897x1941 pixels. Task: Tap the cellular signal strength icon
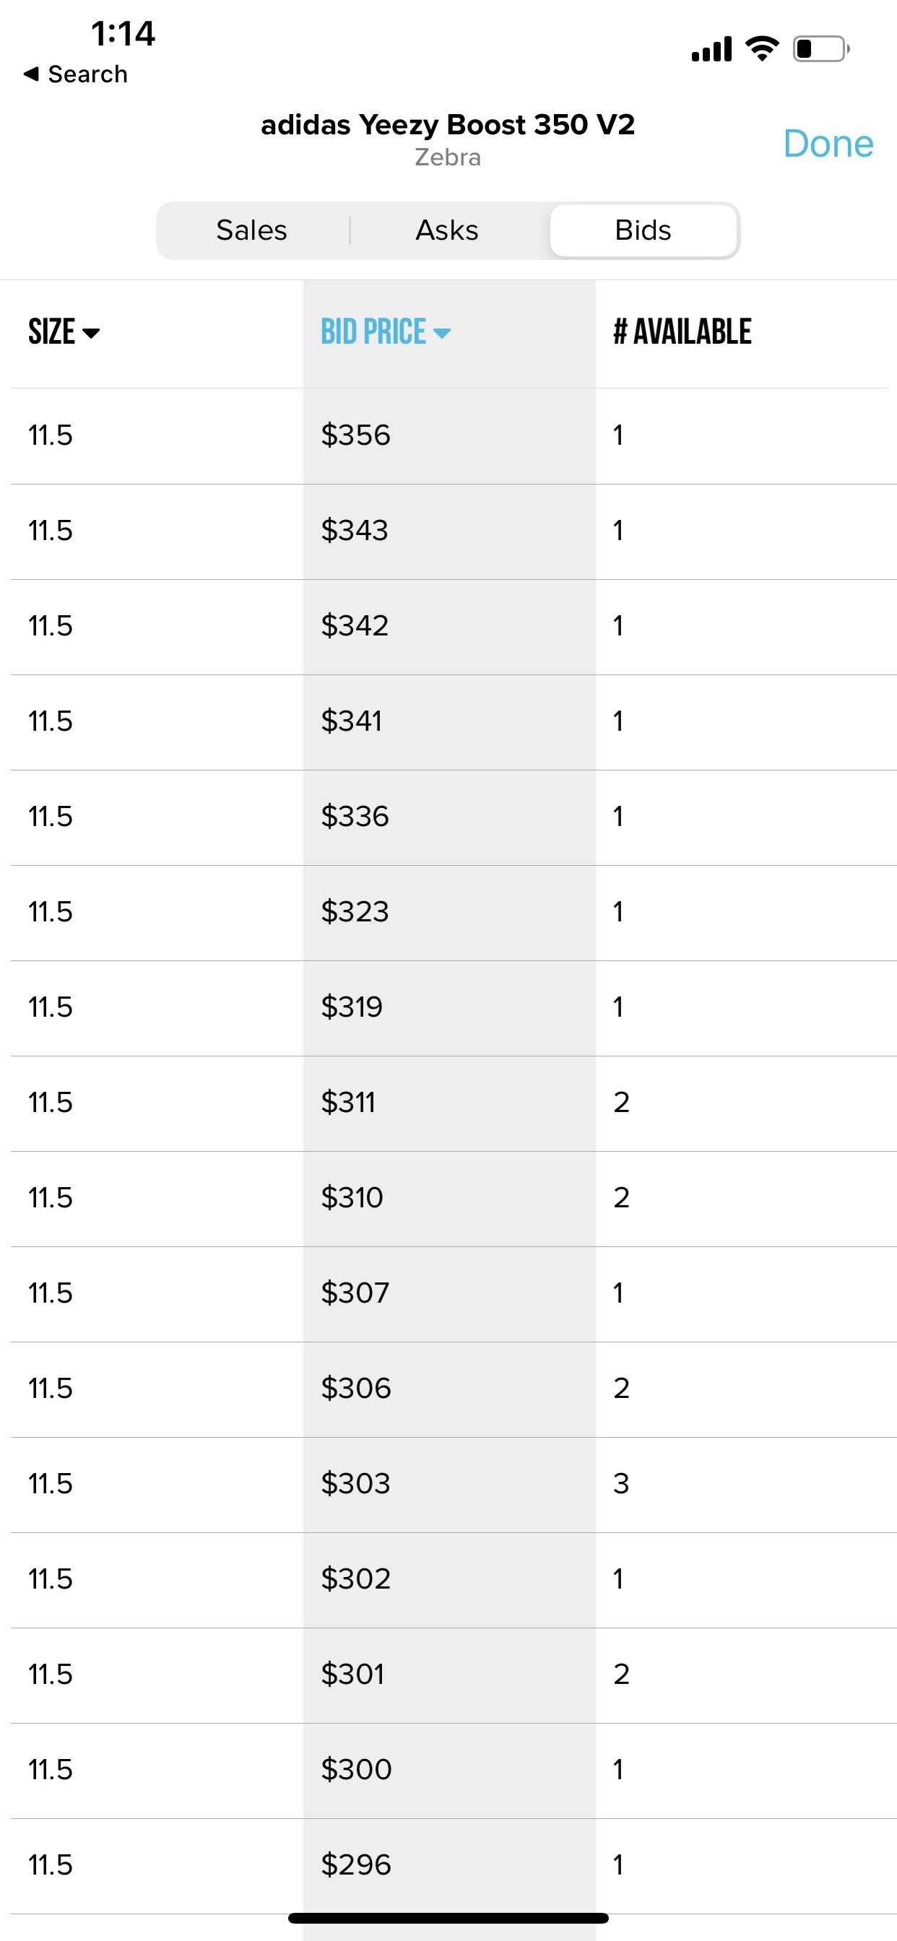point(711,49)
